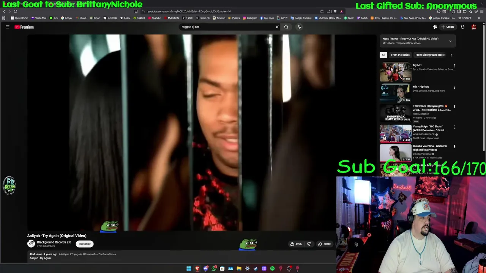Screen dimensions: 486x273
Task: Open YouTube notifications bell
Action: tap(462, 27)
